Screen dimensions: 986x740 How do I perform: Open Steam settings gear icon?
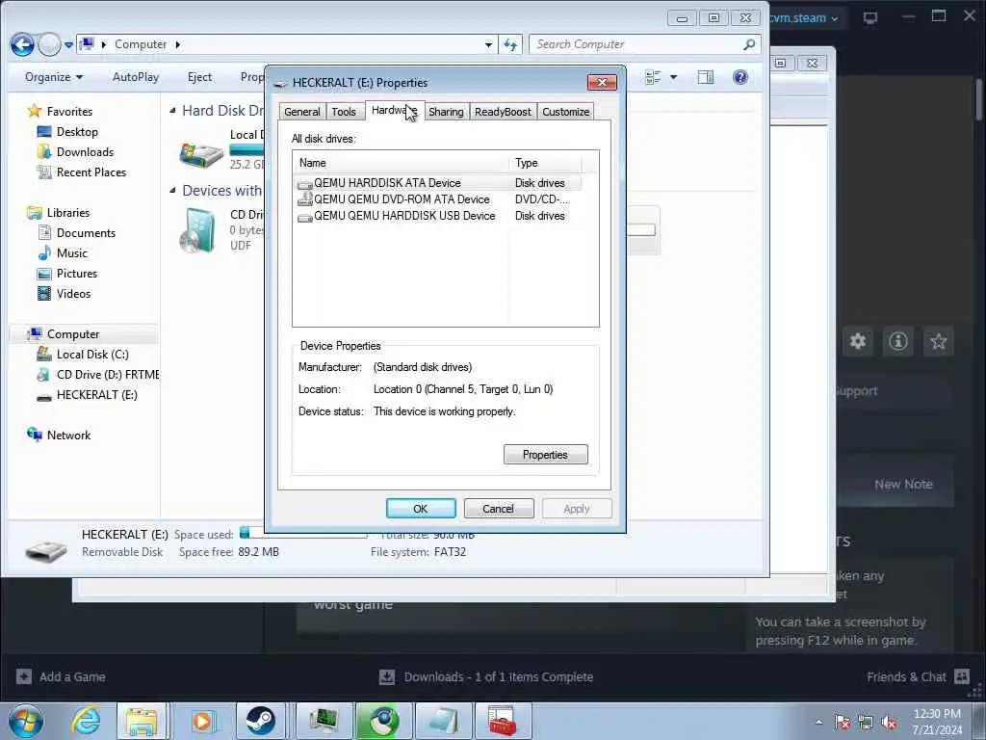pyautogui.click(x=858, y=342)
